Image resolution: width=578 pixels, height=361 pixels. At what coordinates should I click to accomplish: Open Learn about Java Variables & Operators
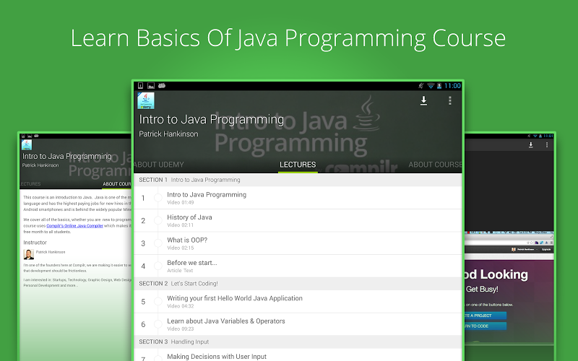(x=298, y=324)
